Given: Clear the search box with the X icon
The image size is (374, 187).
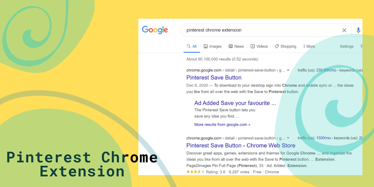Looking at the screenshot, I should click(x=344, y=30).
